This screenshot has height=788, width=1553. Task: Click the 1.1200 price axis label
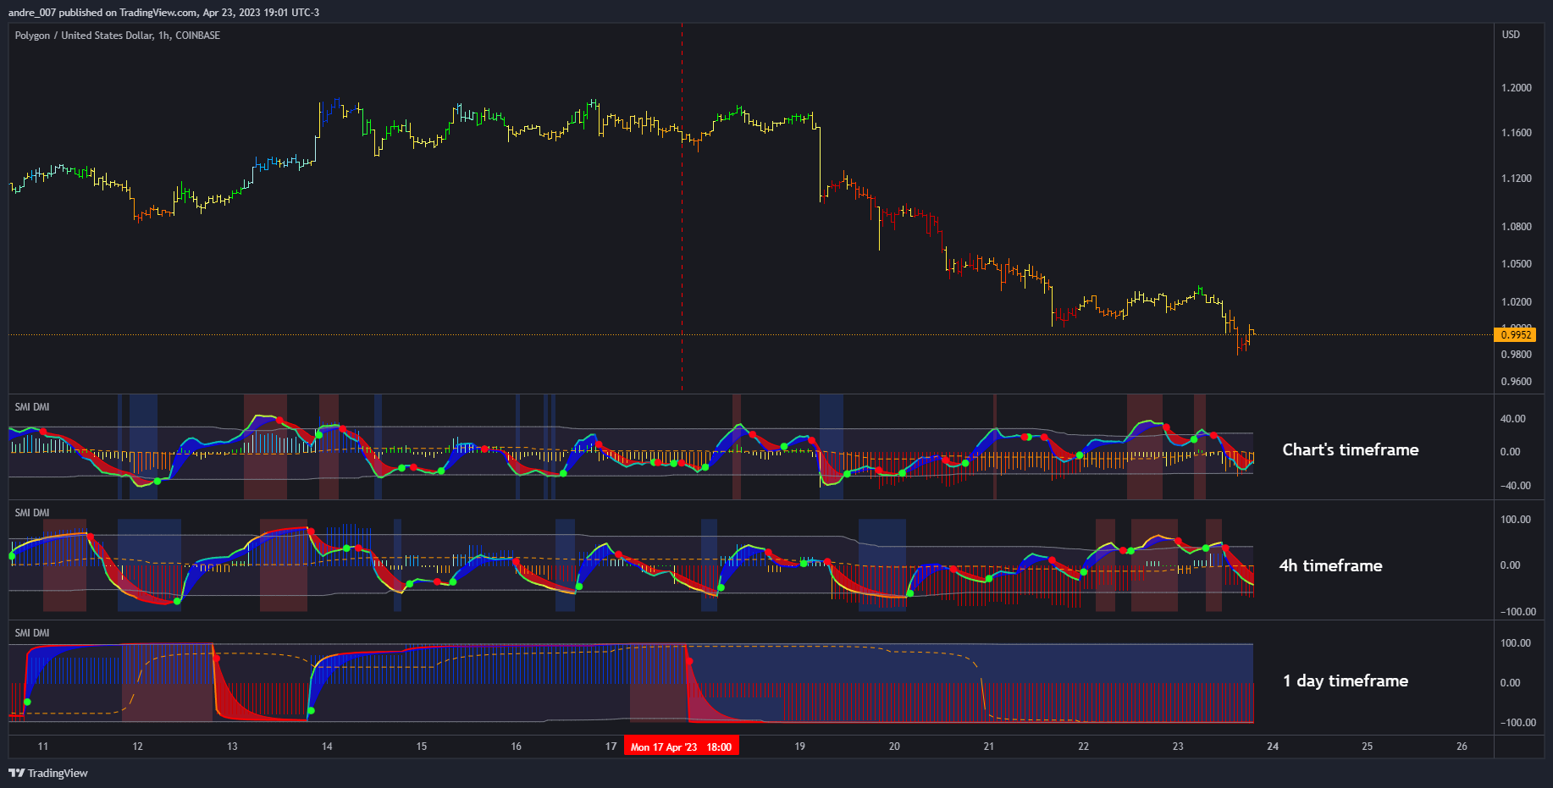[x=1516, y=179]
